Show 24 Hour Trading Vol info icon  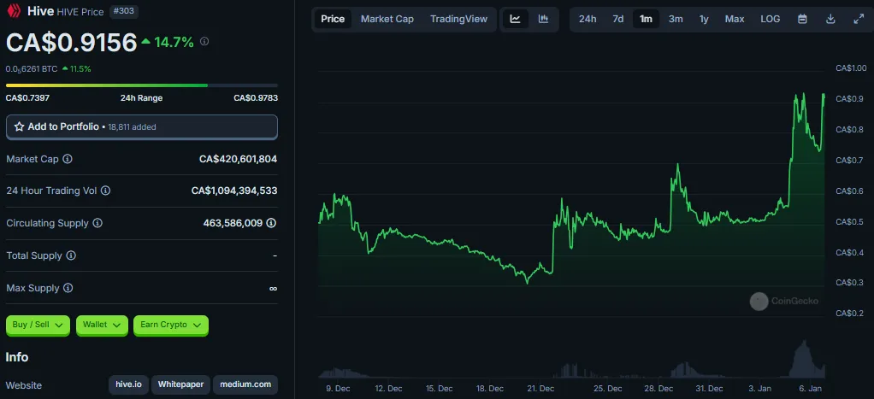[105, 191]
